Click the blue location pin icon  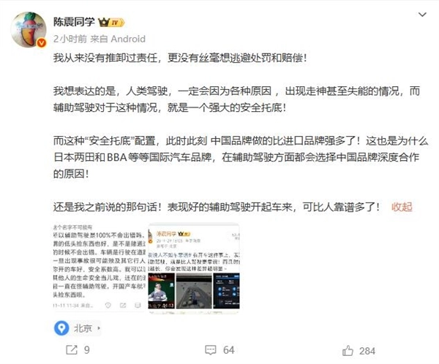(x=61, y=328)
